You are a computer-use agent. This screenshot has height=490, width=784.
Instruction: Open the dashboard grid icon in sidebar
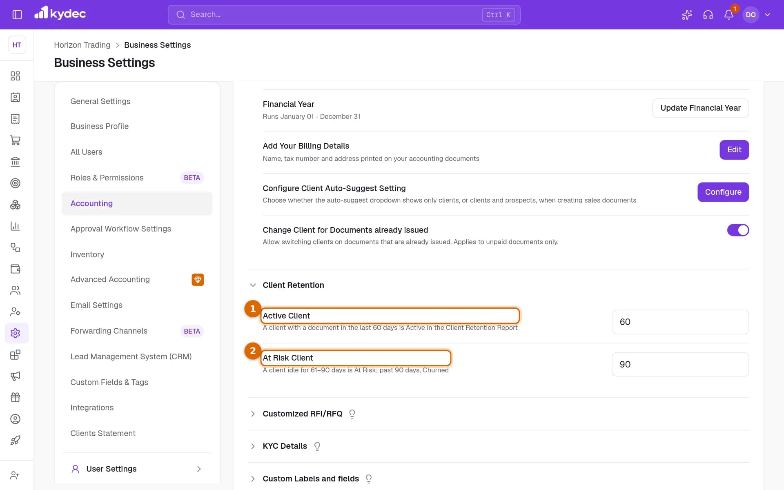[x=15, y=76]
